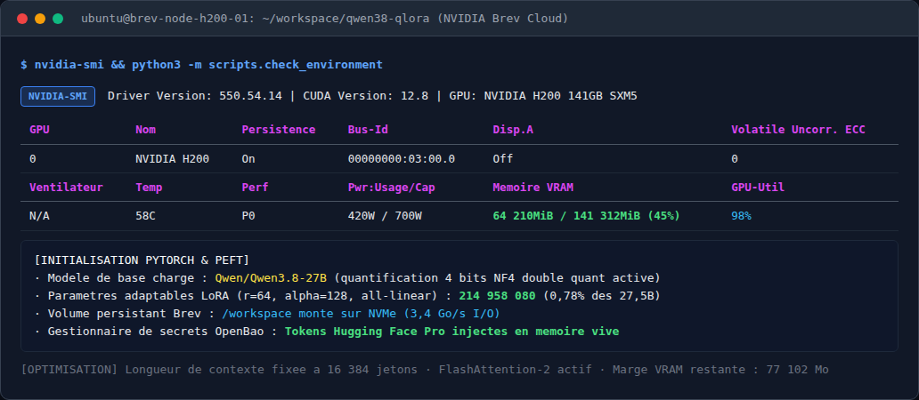Click the green maximize window dot

click(58, 19)
